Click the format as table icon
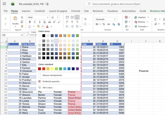This screenshot has height=115, width=165. click(126, 22)
